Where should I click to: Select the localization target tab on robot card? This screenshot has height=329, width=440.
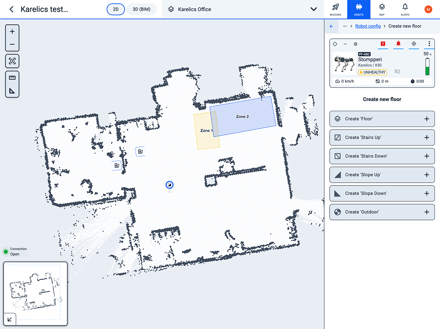coord(414,44)
